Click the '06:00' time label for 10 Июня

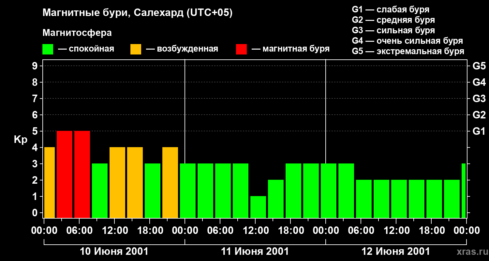[x=79, y=231]
